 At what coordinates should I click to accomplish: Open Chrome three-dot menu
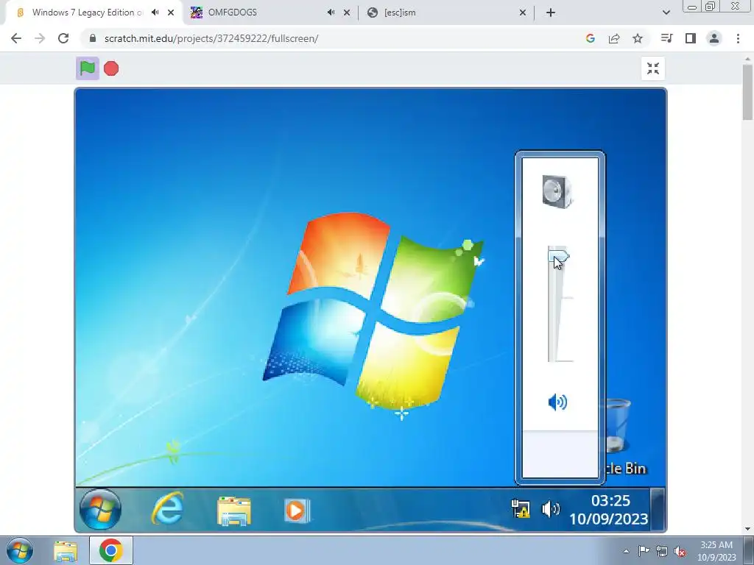[738, 38]
